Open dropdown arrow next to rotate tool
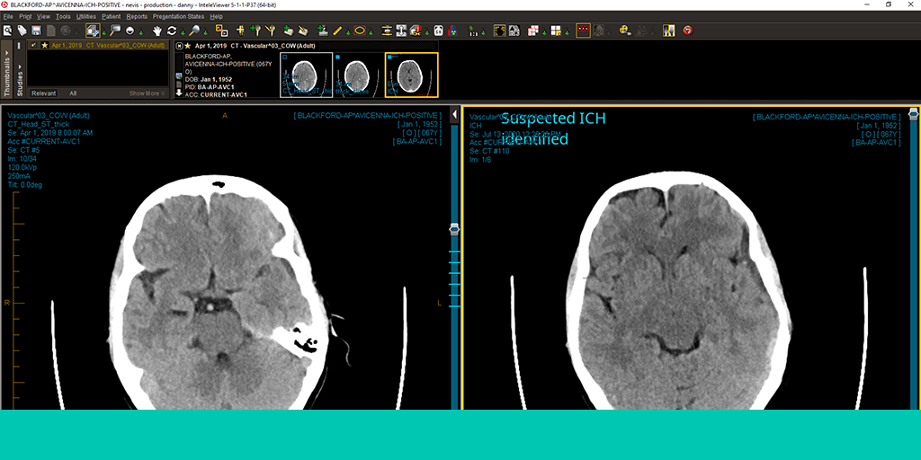 (183, 33)
